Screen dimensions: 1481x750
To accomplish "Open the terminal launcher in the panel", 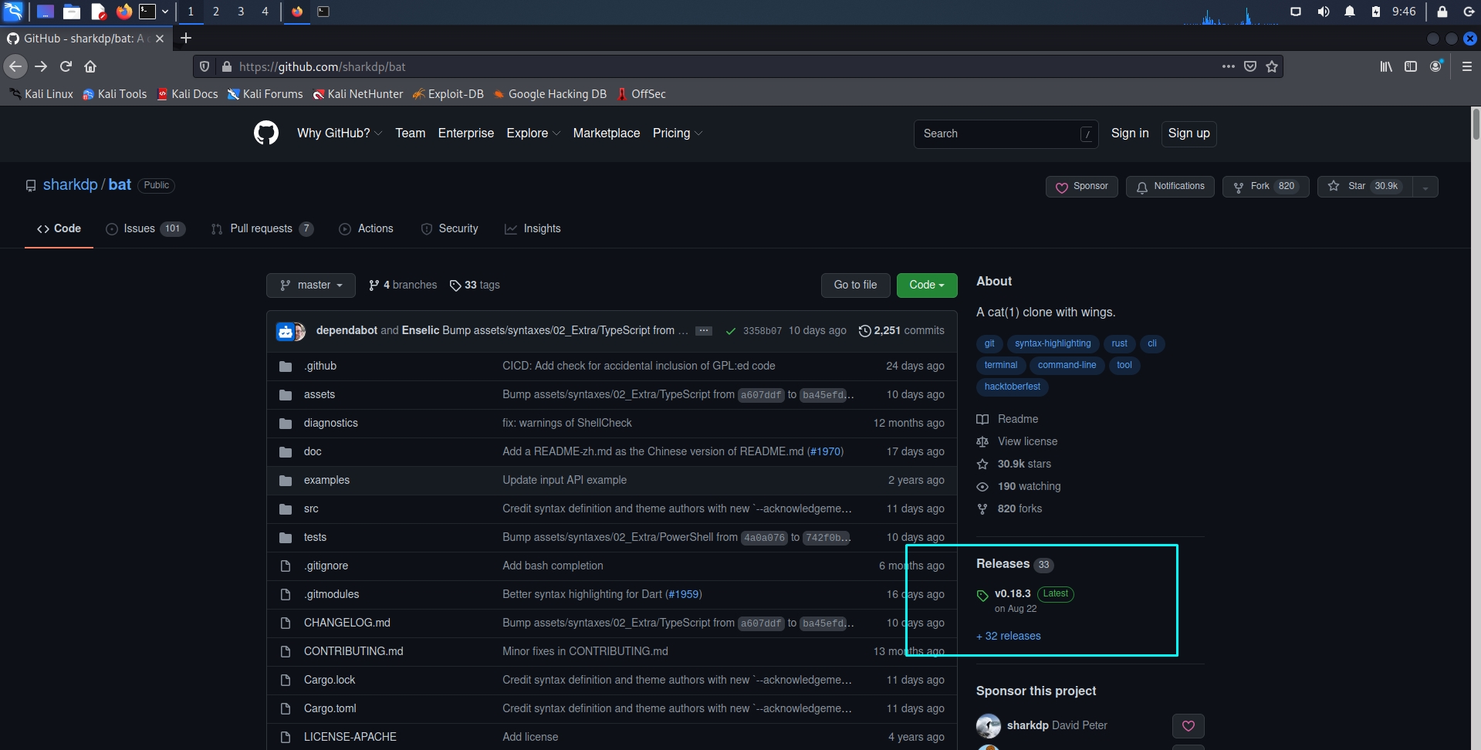I will [147, 11].
